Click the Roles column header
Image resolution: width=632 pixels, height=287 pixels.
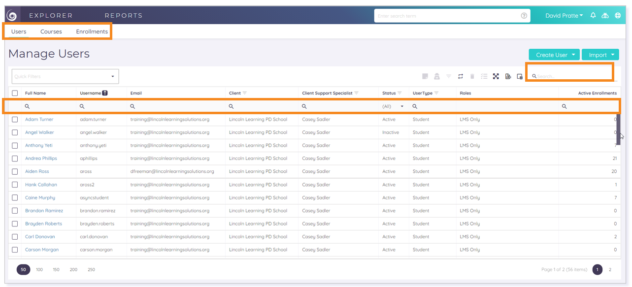click(x=466, y=93)
